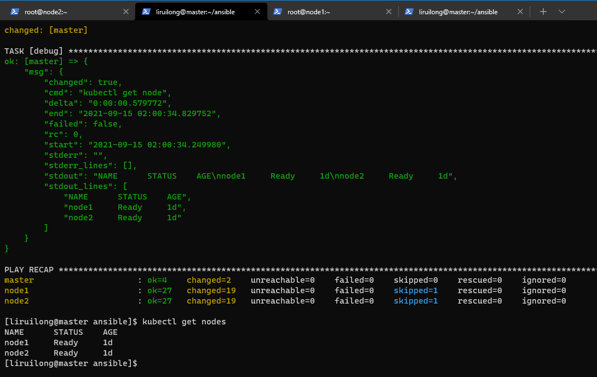Click the 'changed: [master]' output line
The height and width of the screenshot is (377, 597).
[x=46, y=30]
